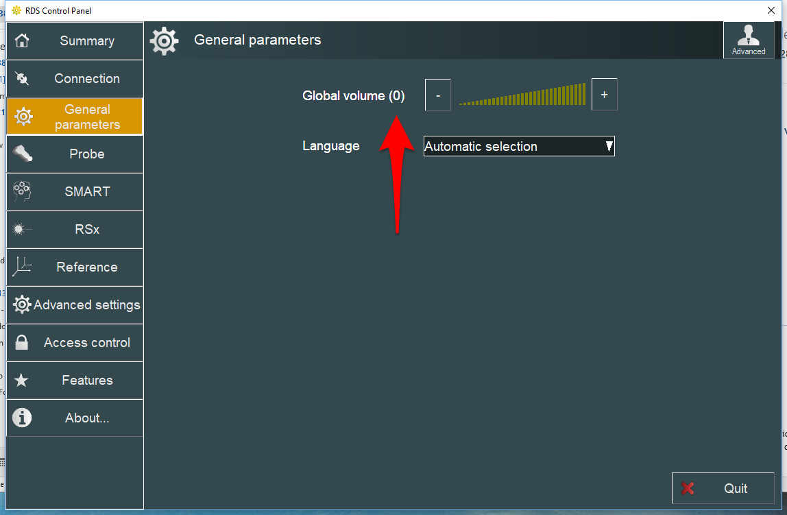The image size is (787, 515).
Task: Click the padlock icon for Access control
Action: [x=22, y=342]
